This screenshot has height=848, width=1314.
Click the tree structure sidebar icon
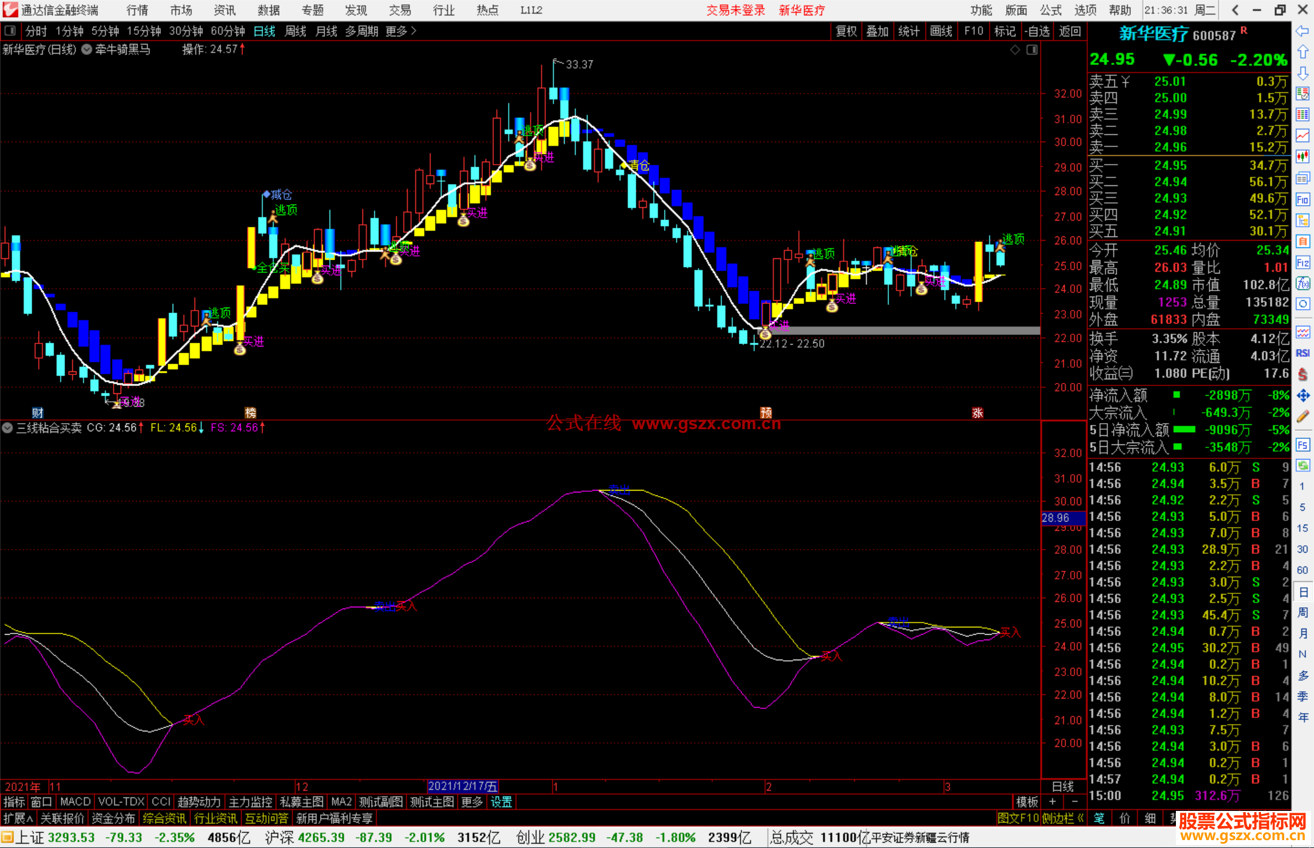[1302, 220]
